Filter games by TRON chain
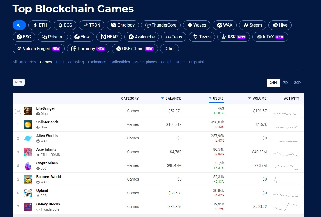Viewport: 321px width, 217px height. pos(92,25)
